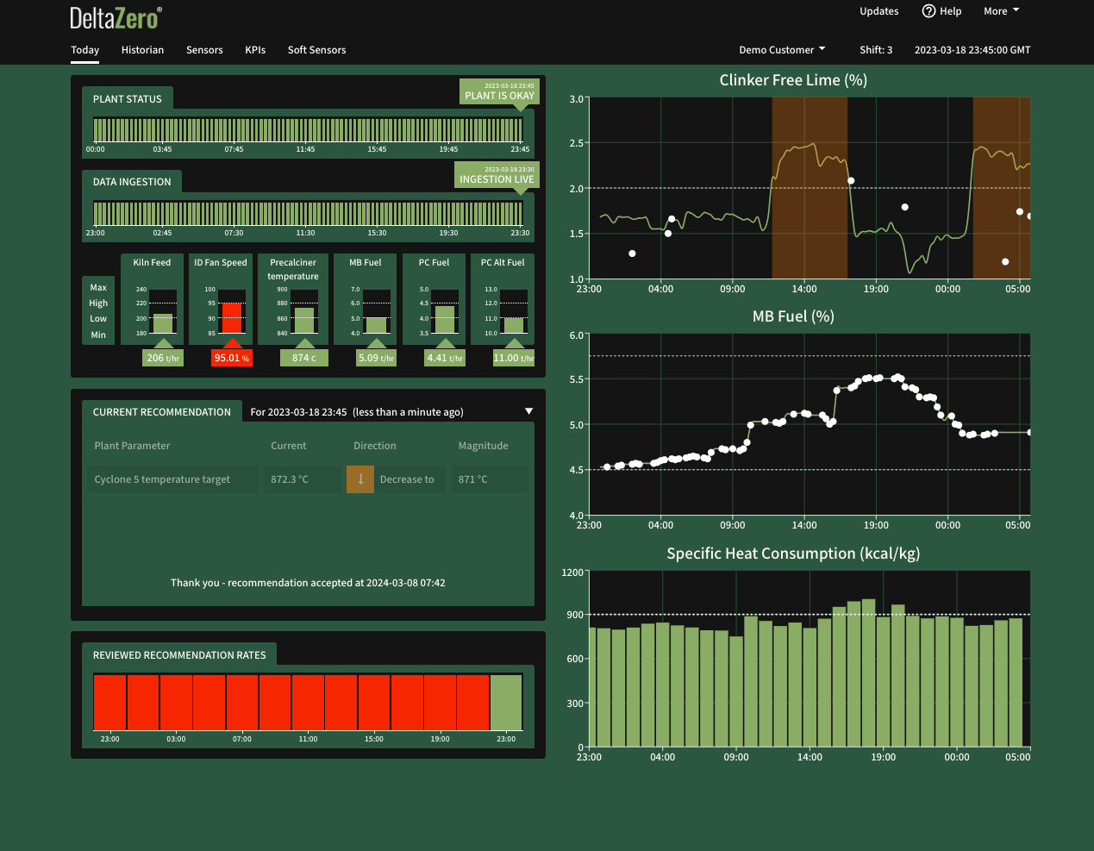Image resolution: width=1094 pixels, height=851 pixels.
Task: Click the INGESTION LIVE status marker
Action: click(497, 175)
